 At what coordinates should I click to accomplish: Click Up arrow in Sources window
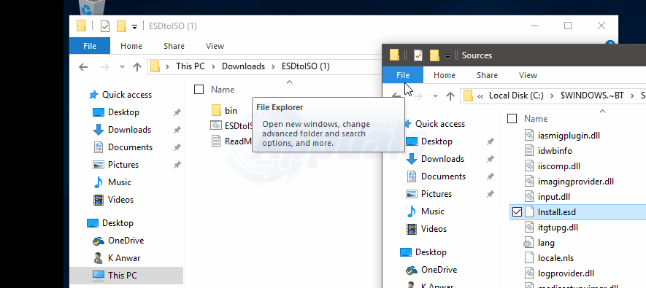point(450,96)
